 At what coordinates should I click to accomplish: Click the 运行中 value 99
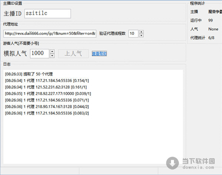(211, 20)
